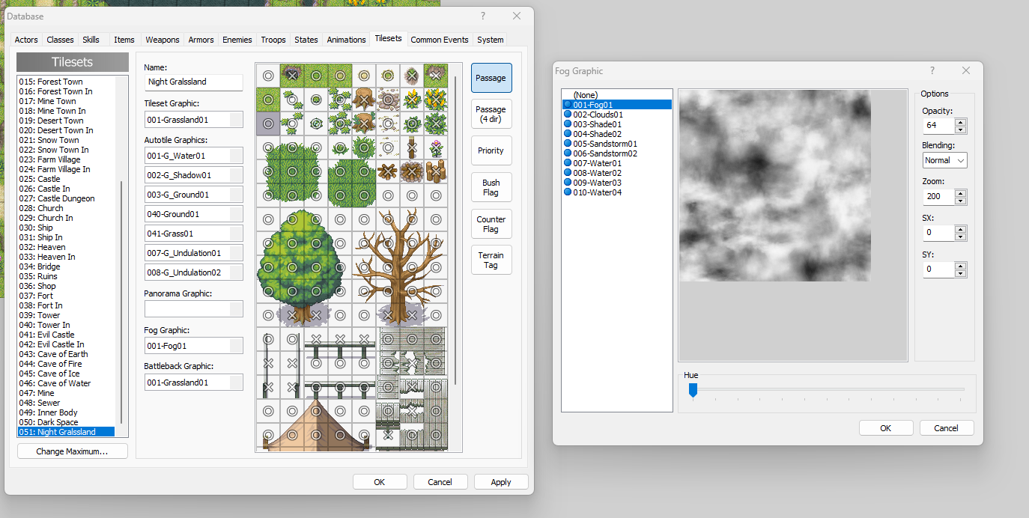Click the tileset Name input field
This screenshot has height=518, width=1029.
tap(193, 82)
